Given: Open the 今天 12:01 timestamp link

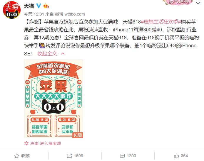Looking at the screenshot, I should (34, 14).
